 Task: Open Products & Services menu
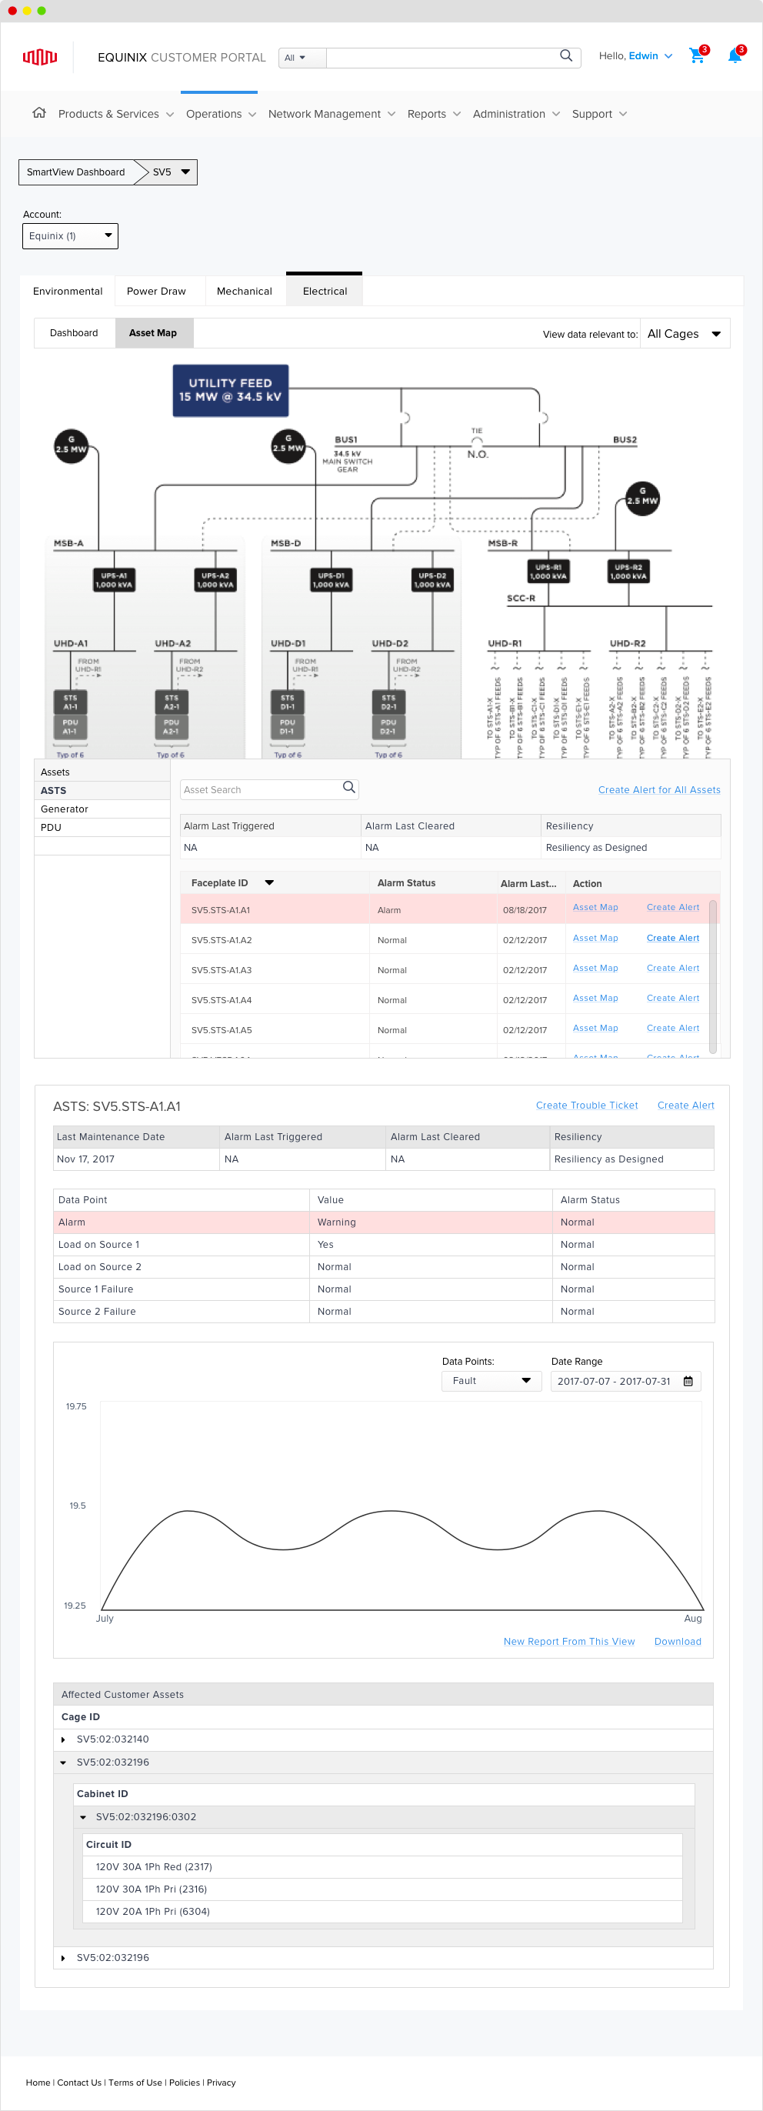116,114
